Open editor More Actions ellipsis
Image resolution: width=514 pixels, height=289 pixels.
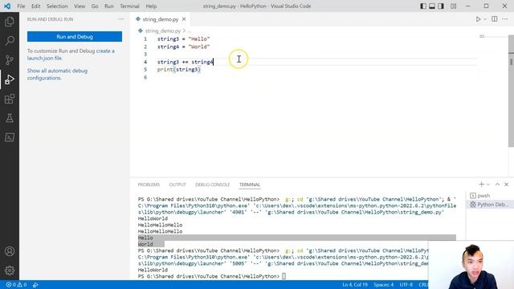click(505, 19)
